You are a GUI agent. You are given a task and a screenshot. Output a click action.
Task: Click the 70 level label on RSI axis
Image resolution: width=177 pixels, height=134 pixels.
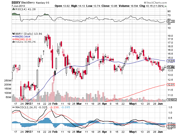click(x=169, y=15)
